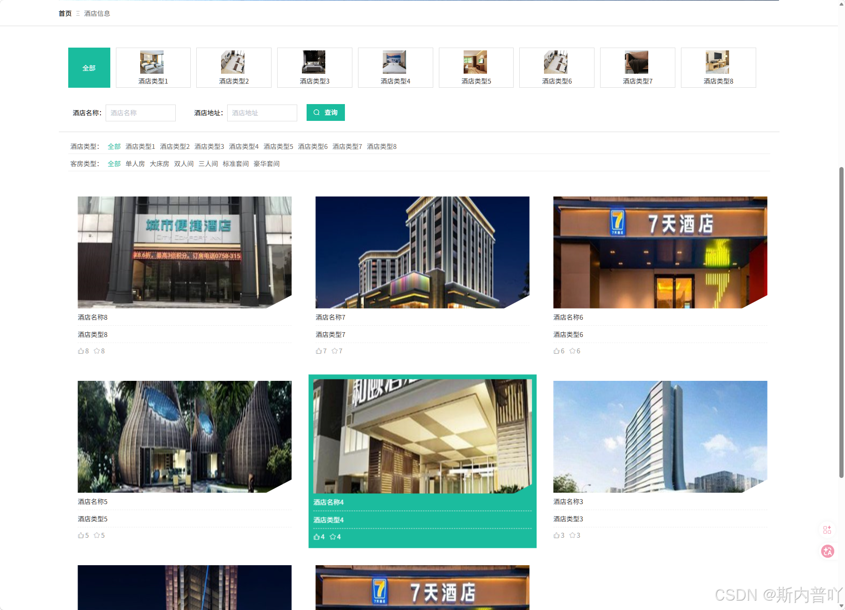
Task: Go to 首页 in the breadcrumb
Action: tap(65, 14)
